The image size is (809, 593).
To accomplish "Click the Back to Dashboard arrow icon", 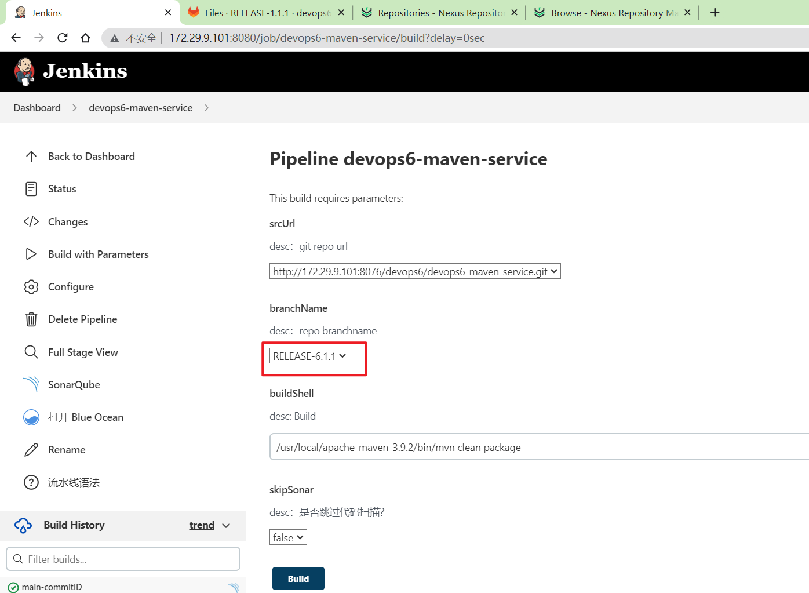I will (31, 157).
